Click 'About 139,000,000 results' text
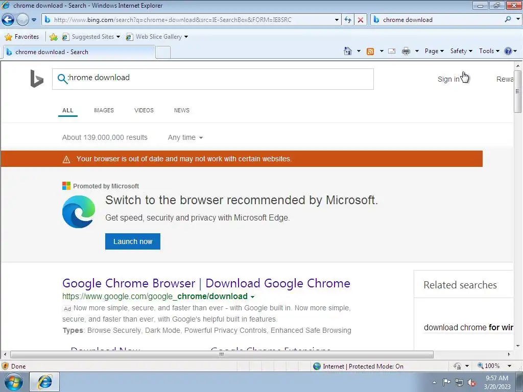The image size is (523, 392). [105, 137]
